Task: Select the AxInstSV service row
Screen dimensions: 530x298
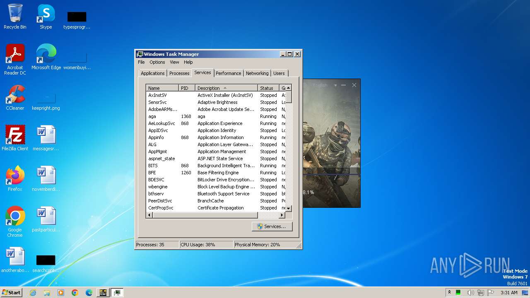Action: coord(216,95)
